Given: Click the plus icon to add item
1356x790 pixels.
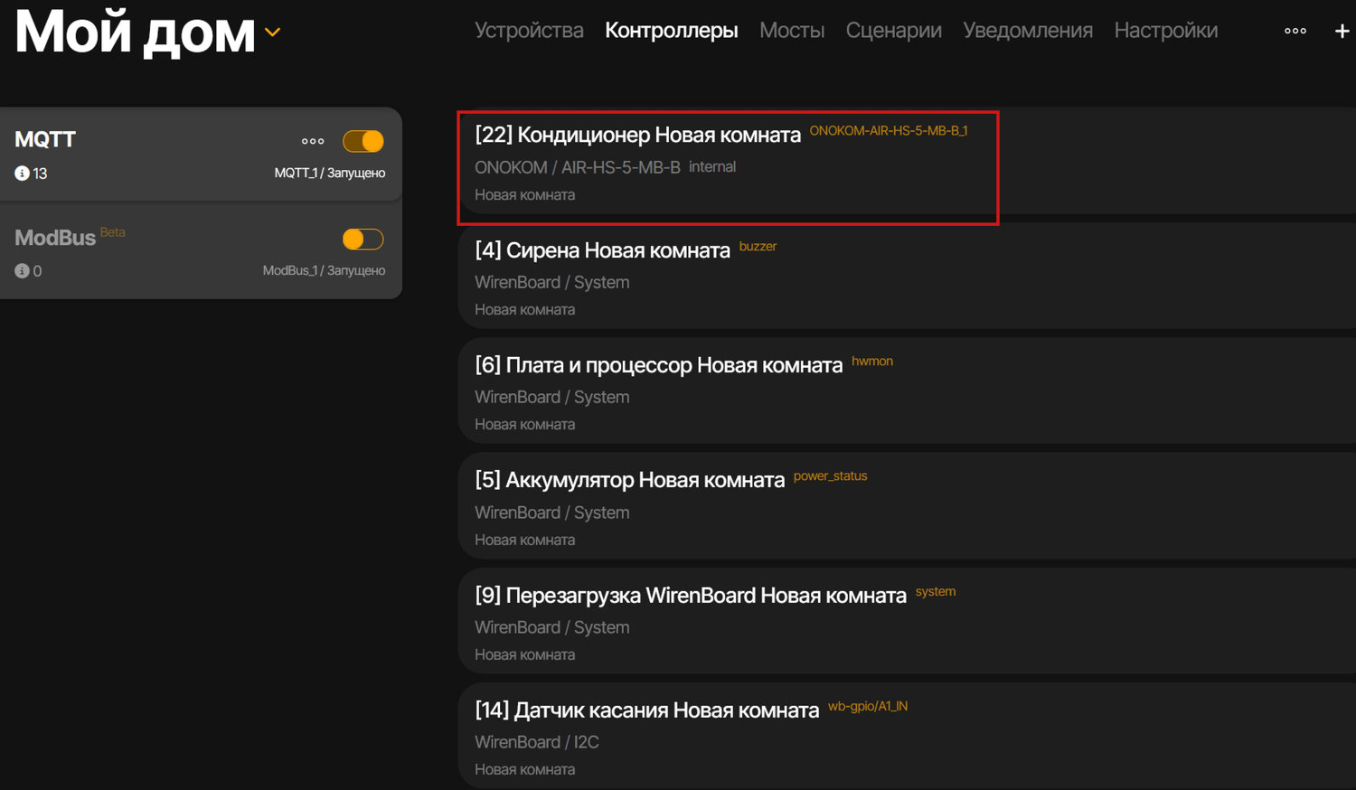Looking at the screenshot, I should tap(1342, 31).
